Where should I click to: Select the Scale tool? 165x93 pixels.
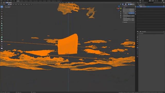pos(2,16)
